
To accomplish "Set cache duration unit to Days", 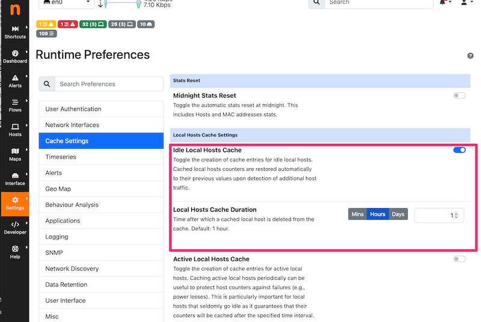I will [x=398, y=214].
